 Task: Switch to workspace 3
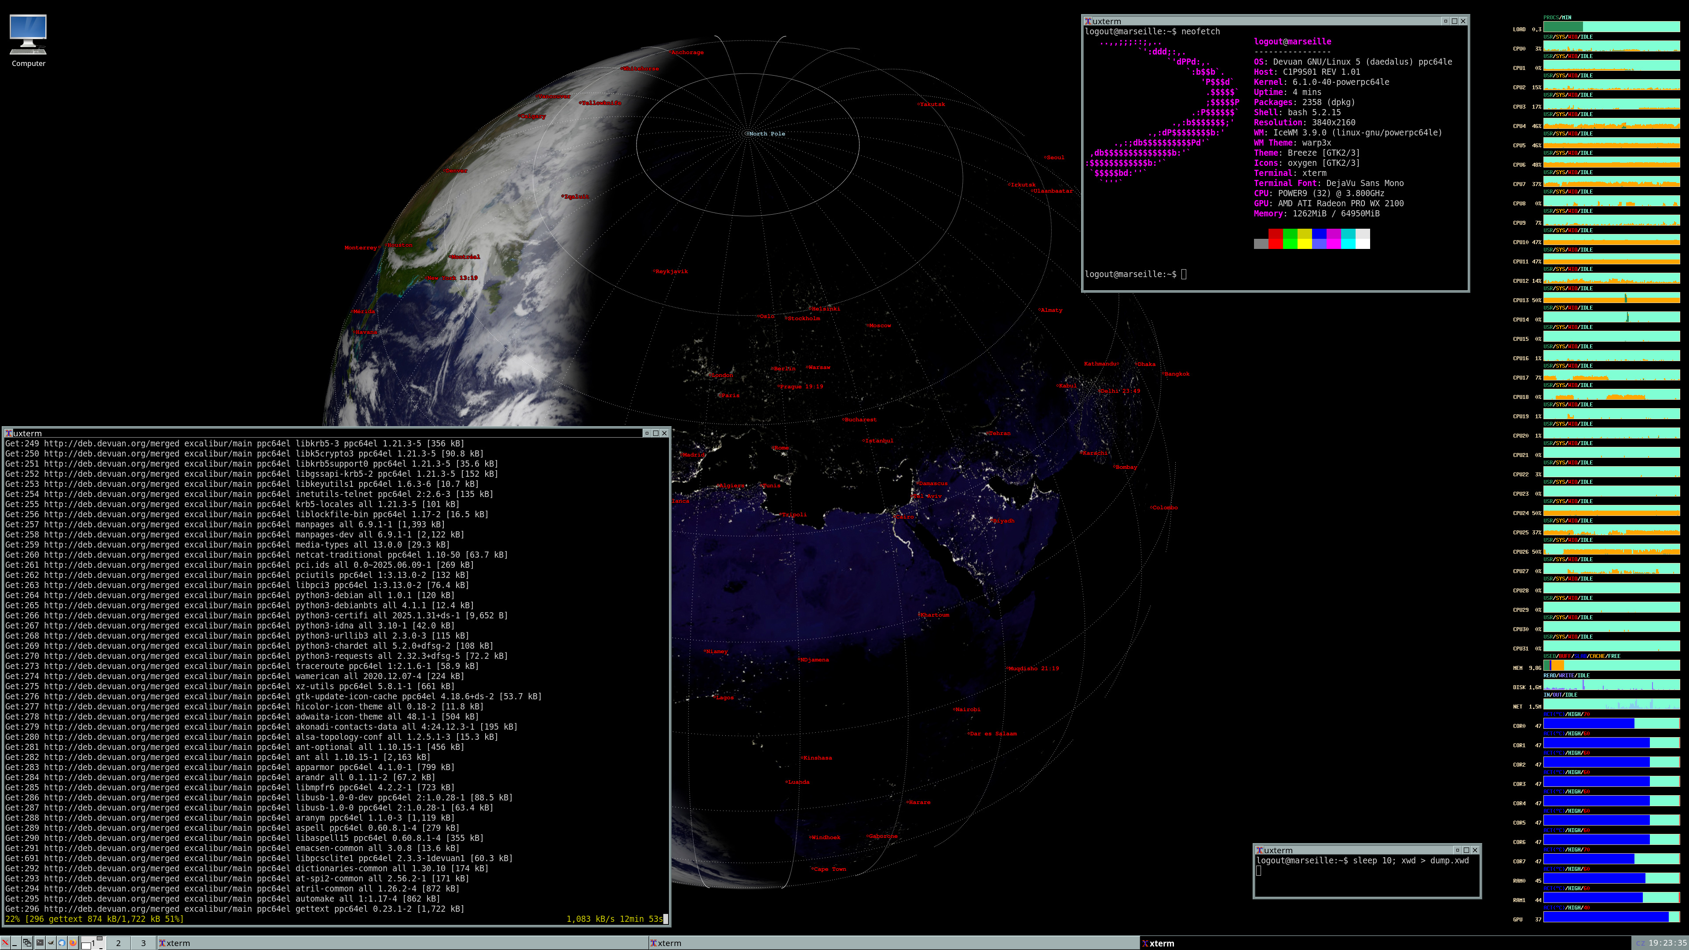pyautogui.click(x=143, y=943)
